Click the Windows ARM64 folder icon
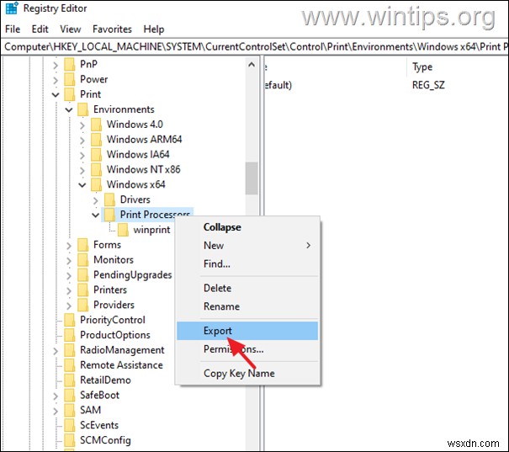This screenshot has width=509, height=452. 96,139
